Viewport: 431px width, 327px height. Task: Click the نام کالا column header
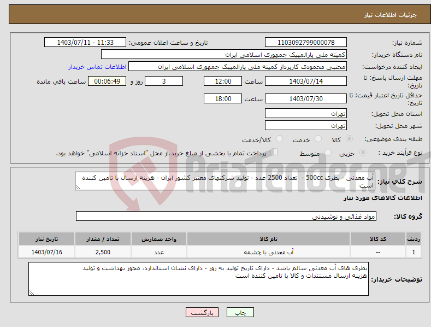268,239
